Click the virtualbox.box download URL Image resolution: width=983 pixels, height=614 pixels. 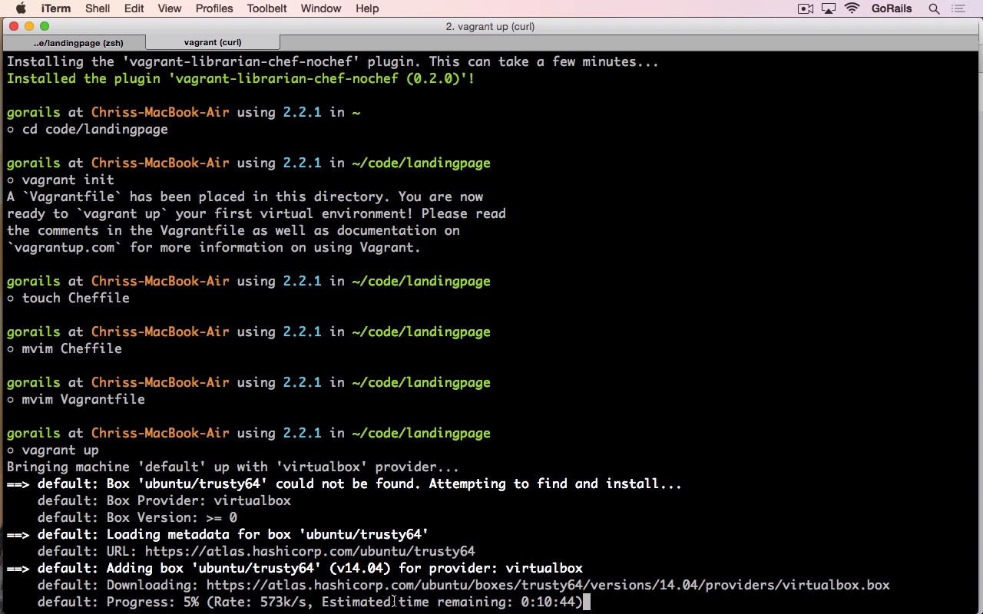click(548, 585)
